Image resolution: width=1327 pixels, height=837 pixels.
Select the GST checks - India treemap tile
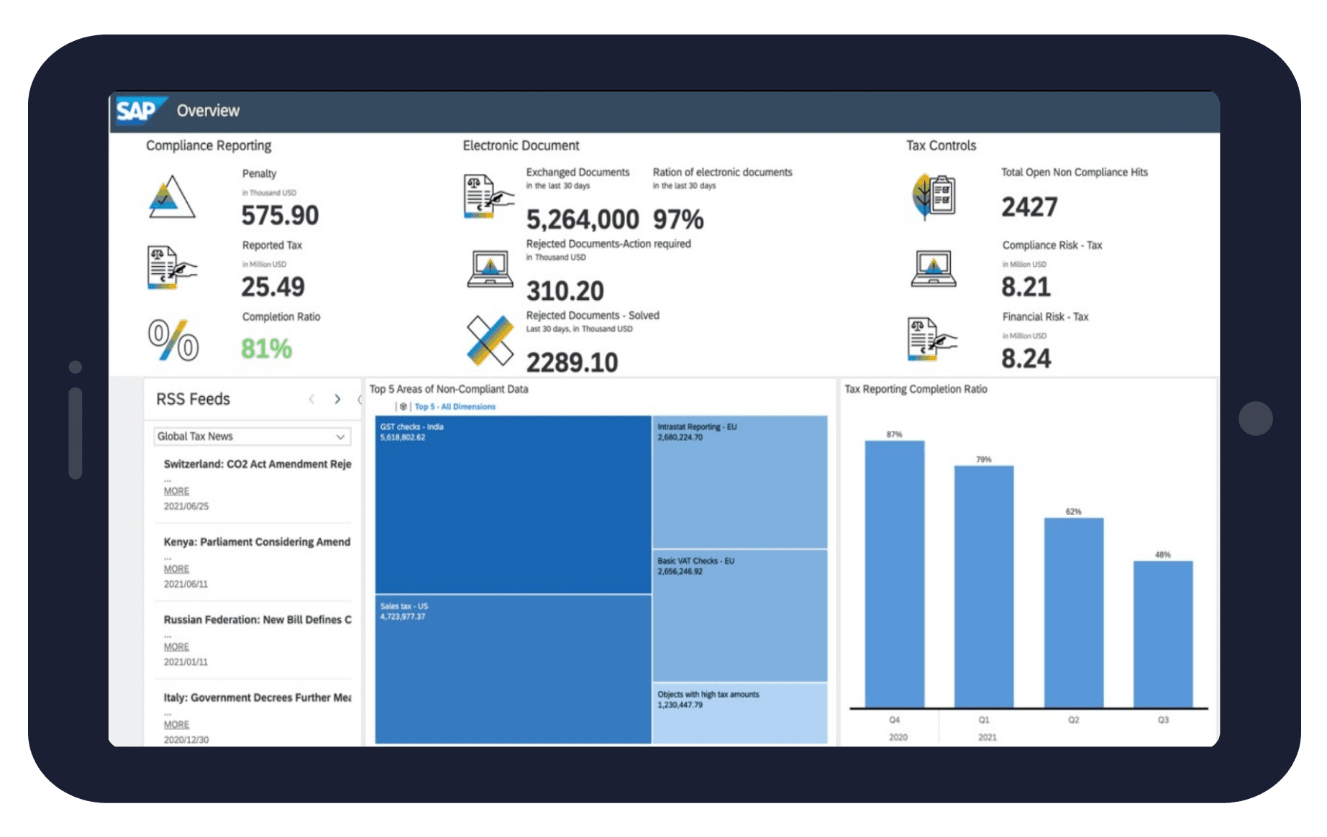[x=513, y=505]
